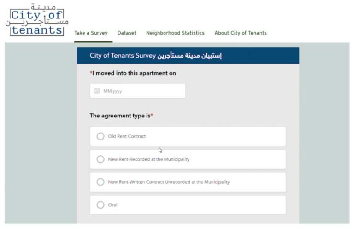Click 'New Rent-Recorded at the Municipality' label text
Screen dimensions: 354x228
coord(149,159)
